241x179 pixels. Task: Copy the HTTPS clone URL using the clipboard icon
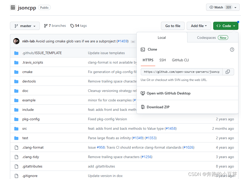pos(228,72)
